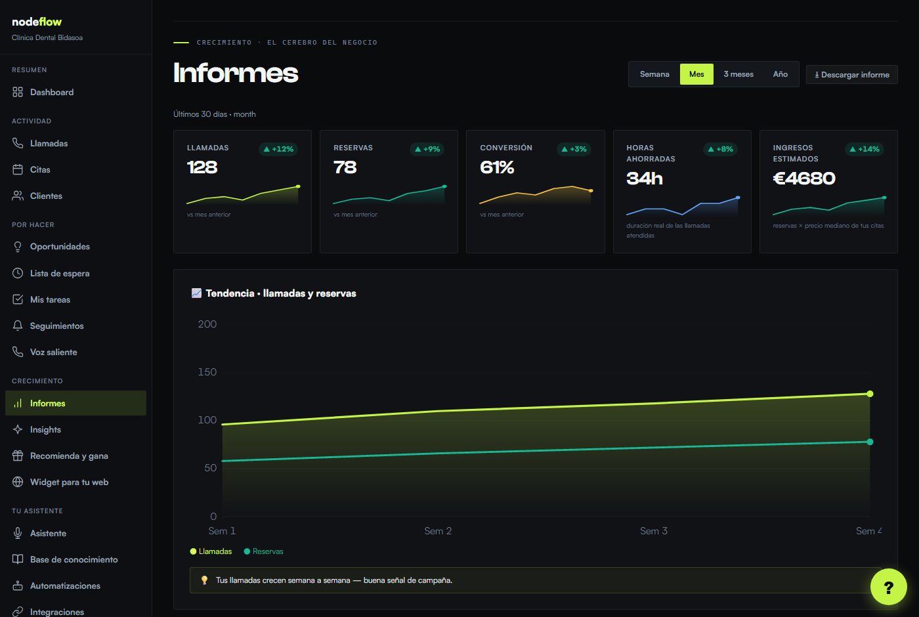Download the report with Descargar informe
This screenshot has height=617, width=919.
[852, 75]
